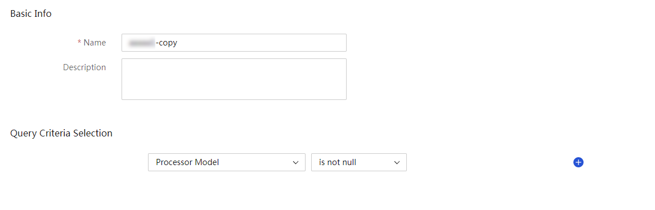The height and width of the screenshot is (210, 655).
Task: Open the Processor Model field dropdown
Action: 226,162
